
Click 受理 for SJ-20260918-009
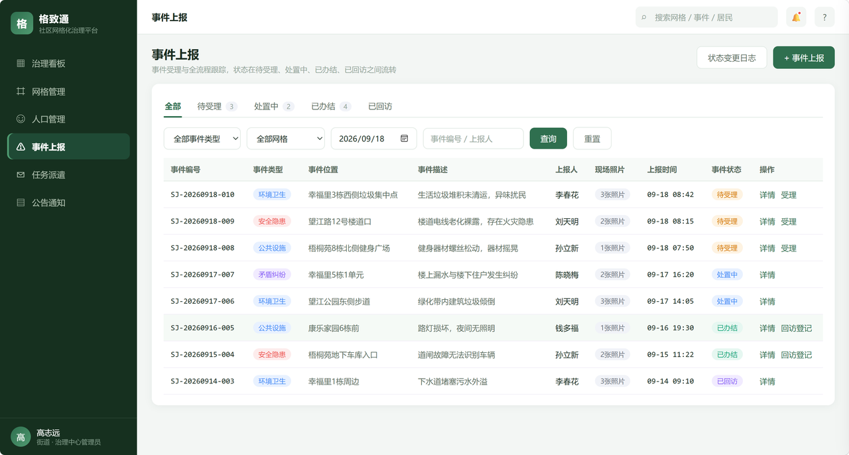point(789,222)
